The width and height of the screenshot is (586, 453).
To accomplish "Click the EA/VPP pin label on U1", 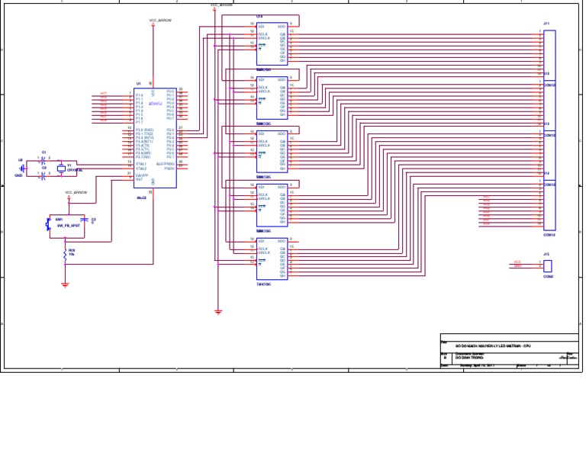I will [142, 175].
